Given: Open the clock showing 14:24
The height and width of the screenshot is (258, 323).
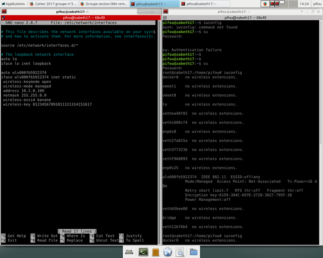Looking at the screenshot, I should coord(304,3).
